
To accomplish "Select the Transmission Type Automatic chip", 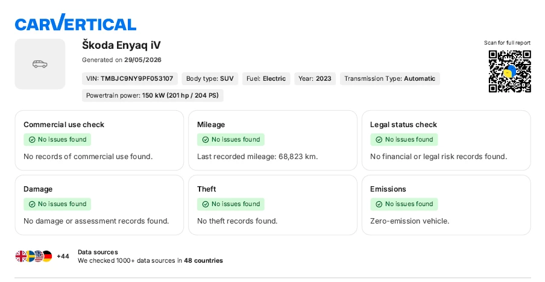I will point(390,78).
